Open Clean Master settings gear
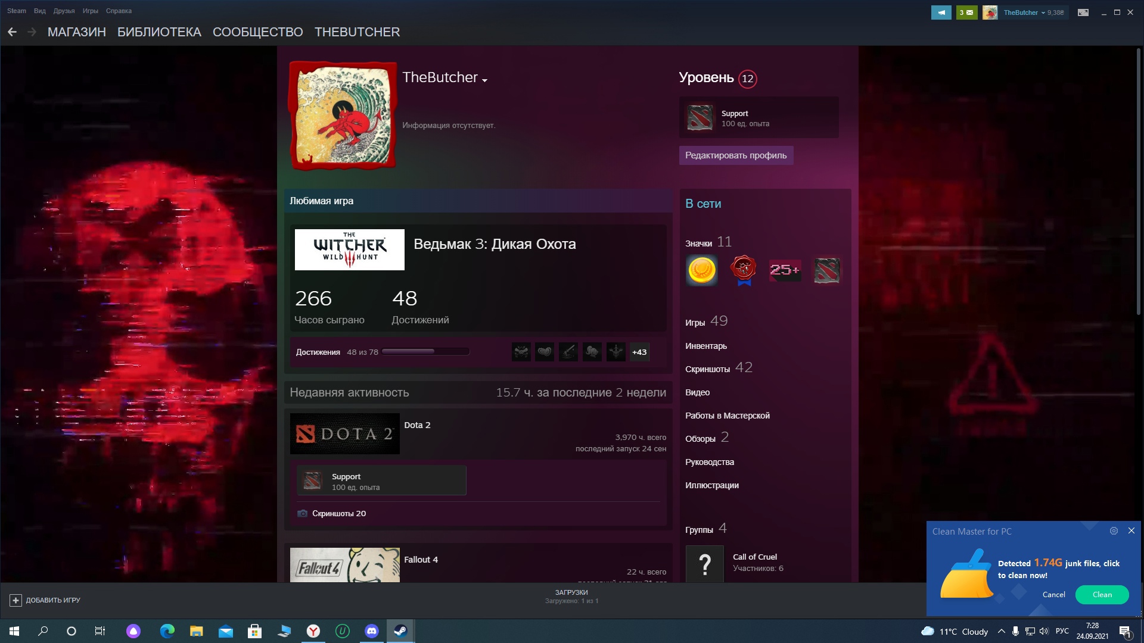Viewport: 1144px width, 643px height. point(1114,530)
